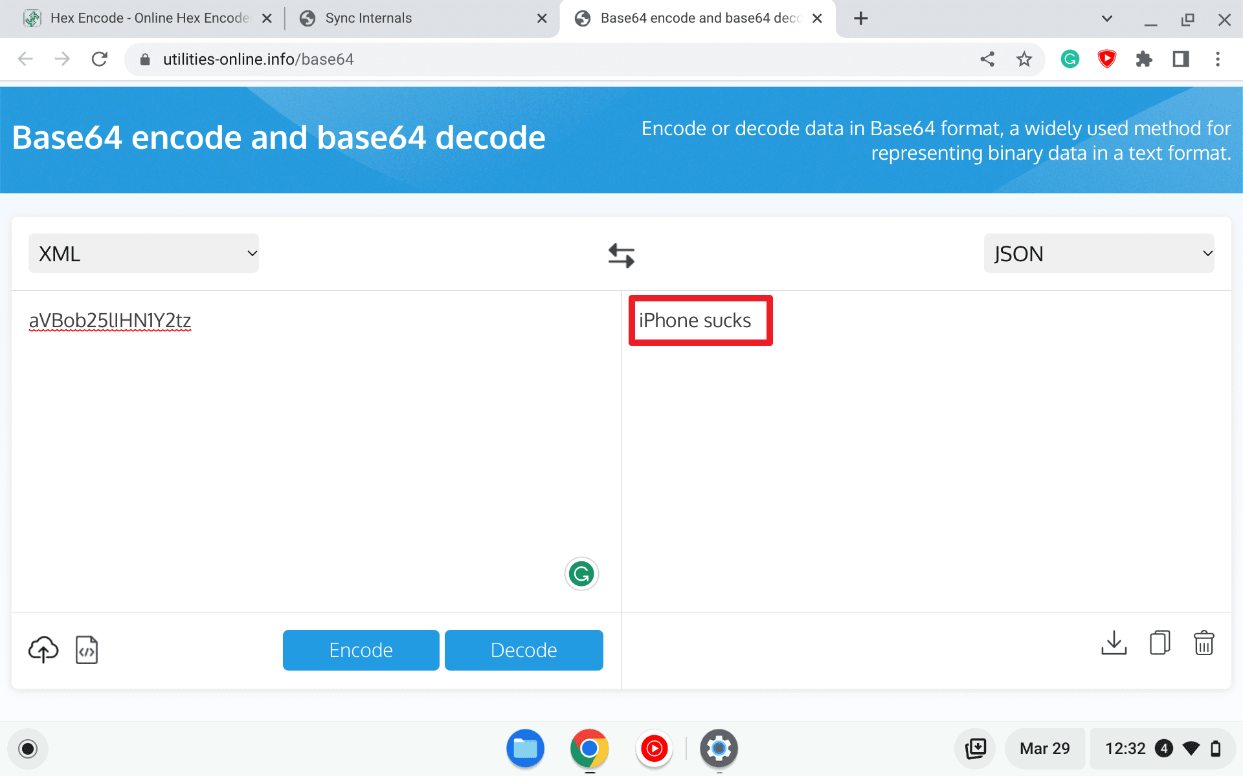This screenshot has height=776, width=1243.
Task: Expand the JSON format dropdown
Action: pyautogui.click(x=1101, y=255)
